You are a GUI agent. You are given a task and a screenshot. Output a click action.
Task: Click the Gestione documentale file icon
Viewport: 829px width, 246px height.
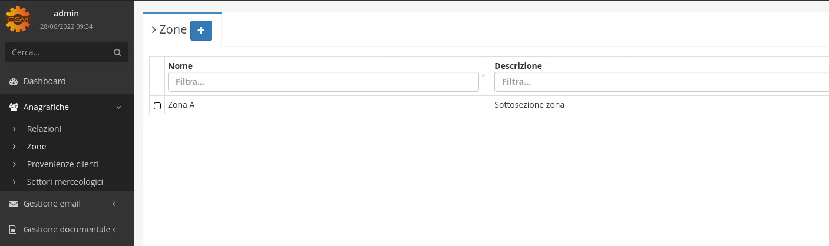coord(13,230)
